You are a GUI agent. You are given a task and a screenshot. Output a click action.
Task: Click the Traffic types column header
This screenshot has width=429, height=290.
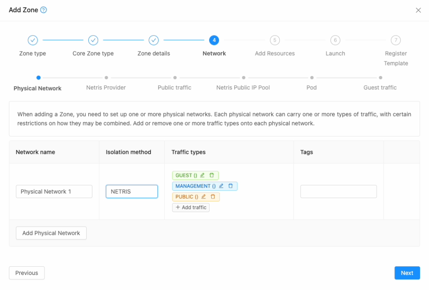click(x=188, y=152)
